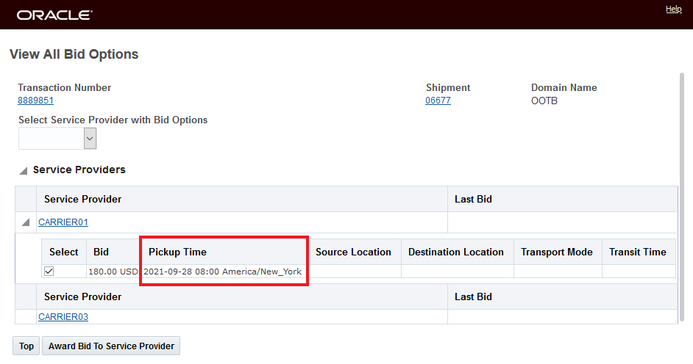
Task: Click the Destination Location column header
Action: point(456,252)
